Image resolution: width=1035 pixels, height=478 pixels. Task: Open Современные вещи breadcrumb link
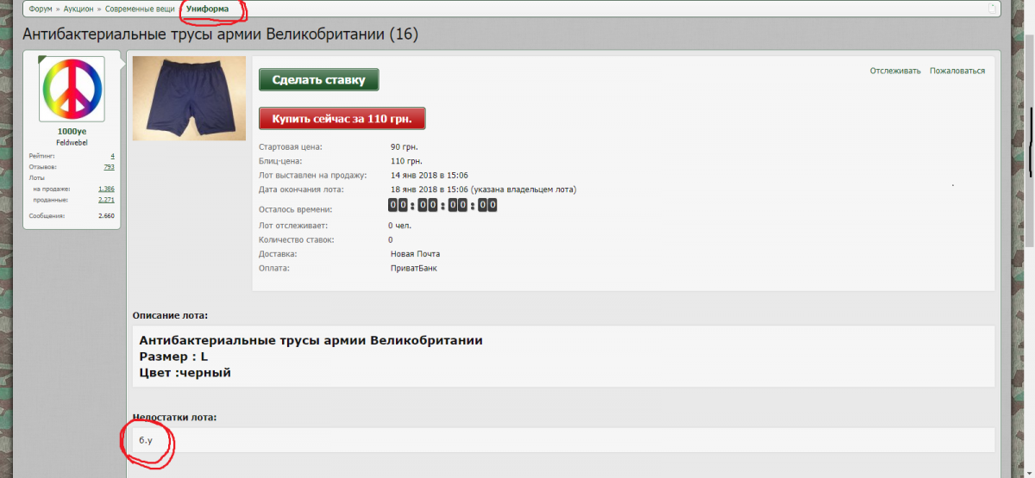coord(137,8)
